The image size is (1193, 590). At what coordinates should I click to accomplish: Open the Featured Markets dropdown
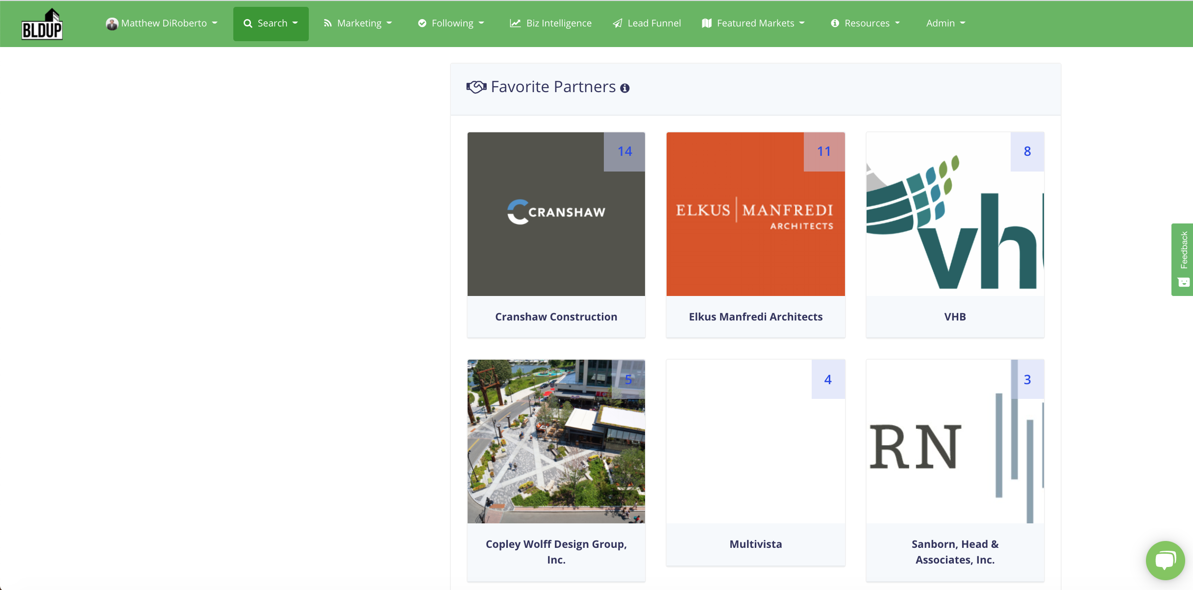click(x=752, y=23)
